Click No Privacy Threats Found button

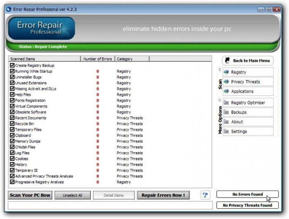248,205
